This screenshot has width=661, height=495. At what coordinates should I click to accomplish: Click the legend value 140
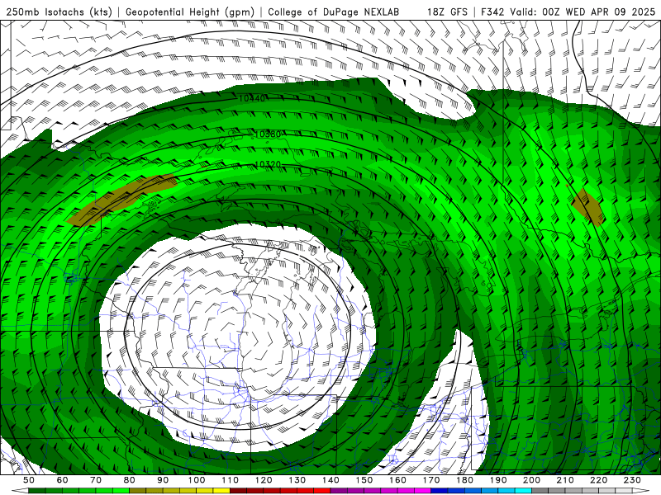tap(330, 480)
